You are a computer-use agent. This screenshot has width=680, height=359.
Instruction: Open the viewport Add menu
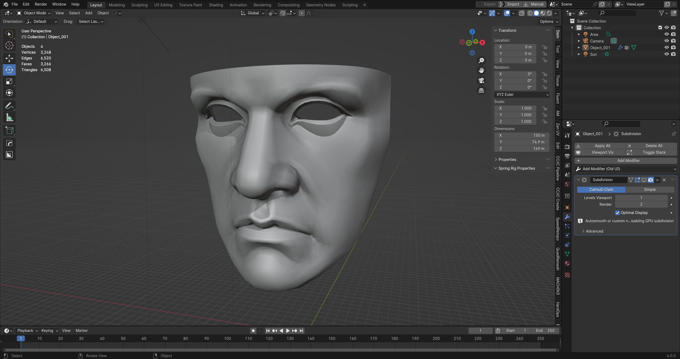[89, 13]
